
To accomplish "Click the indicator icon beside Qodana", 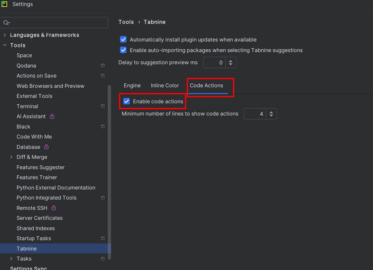I will pos(103,65).
